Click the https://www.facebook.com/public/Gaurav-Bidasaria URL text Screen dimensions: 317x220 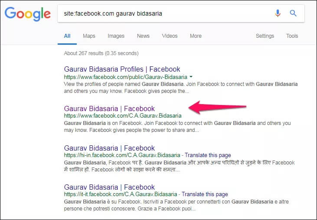(126, 77)
